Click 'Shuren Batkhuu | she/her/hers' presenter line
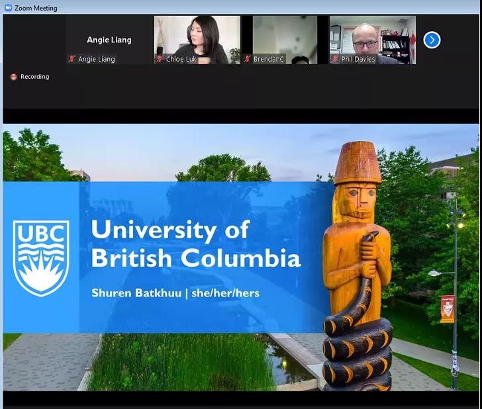The image size is (482, 409). pyautogui.click(x=175, y=293)
